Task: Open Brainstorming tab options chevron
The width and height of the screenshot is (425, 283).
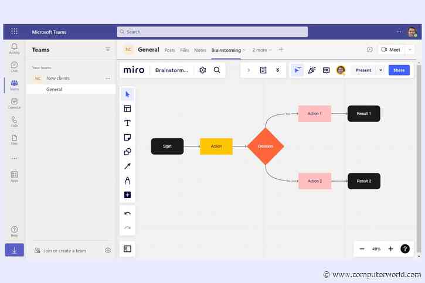Action: [x=244, y=50]
